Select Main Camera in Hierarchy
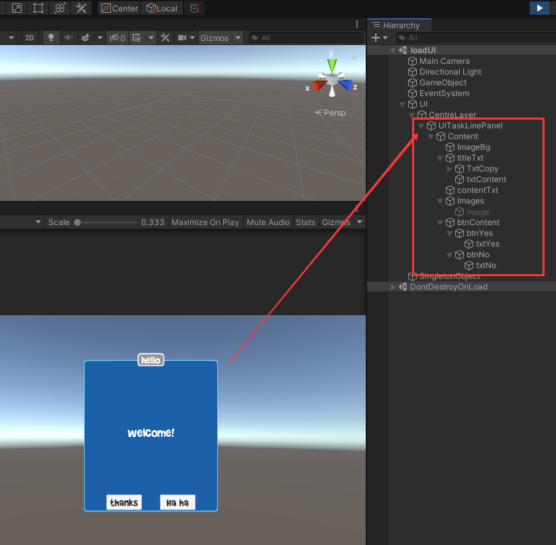556x545 pixels. point(444,61)
